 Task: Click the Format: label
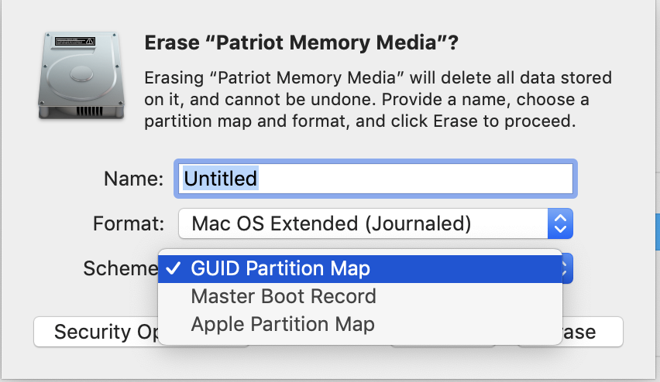[129, 223]
